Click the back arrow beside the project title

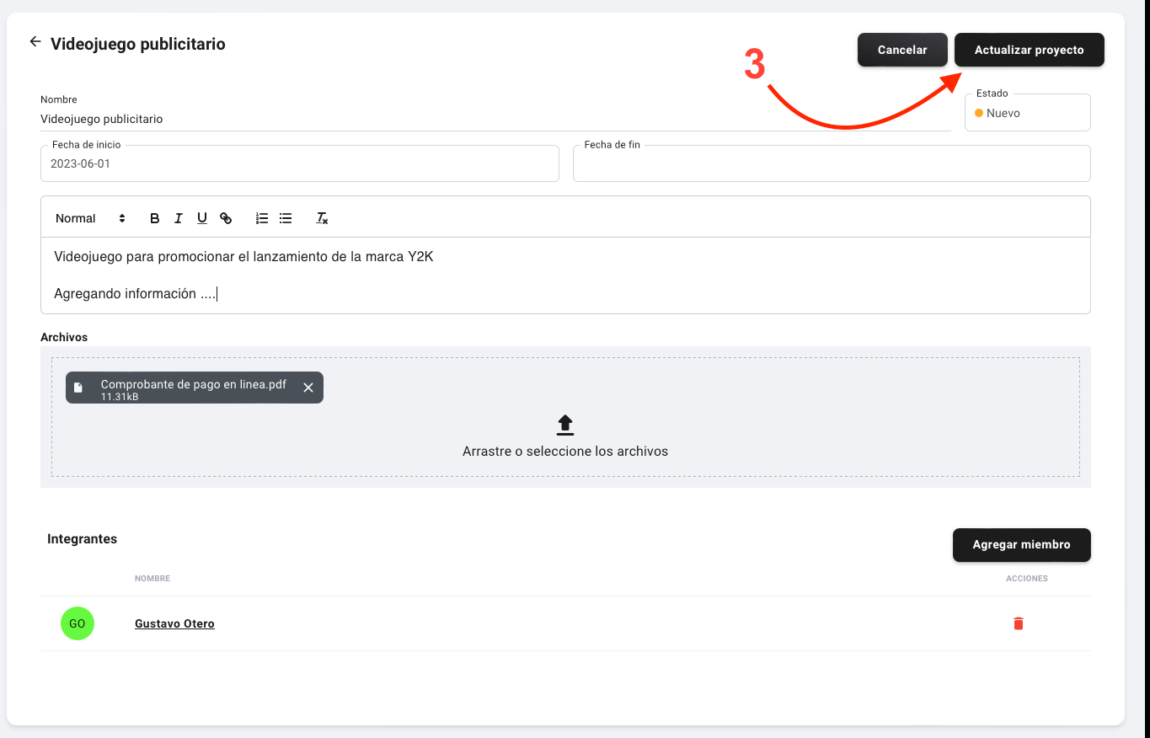coord(35,41)
